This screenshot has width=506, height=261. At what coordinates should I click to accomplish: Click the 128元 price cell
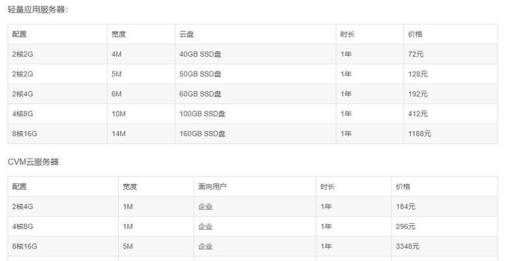(418, 74)
